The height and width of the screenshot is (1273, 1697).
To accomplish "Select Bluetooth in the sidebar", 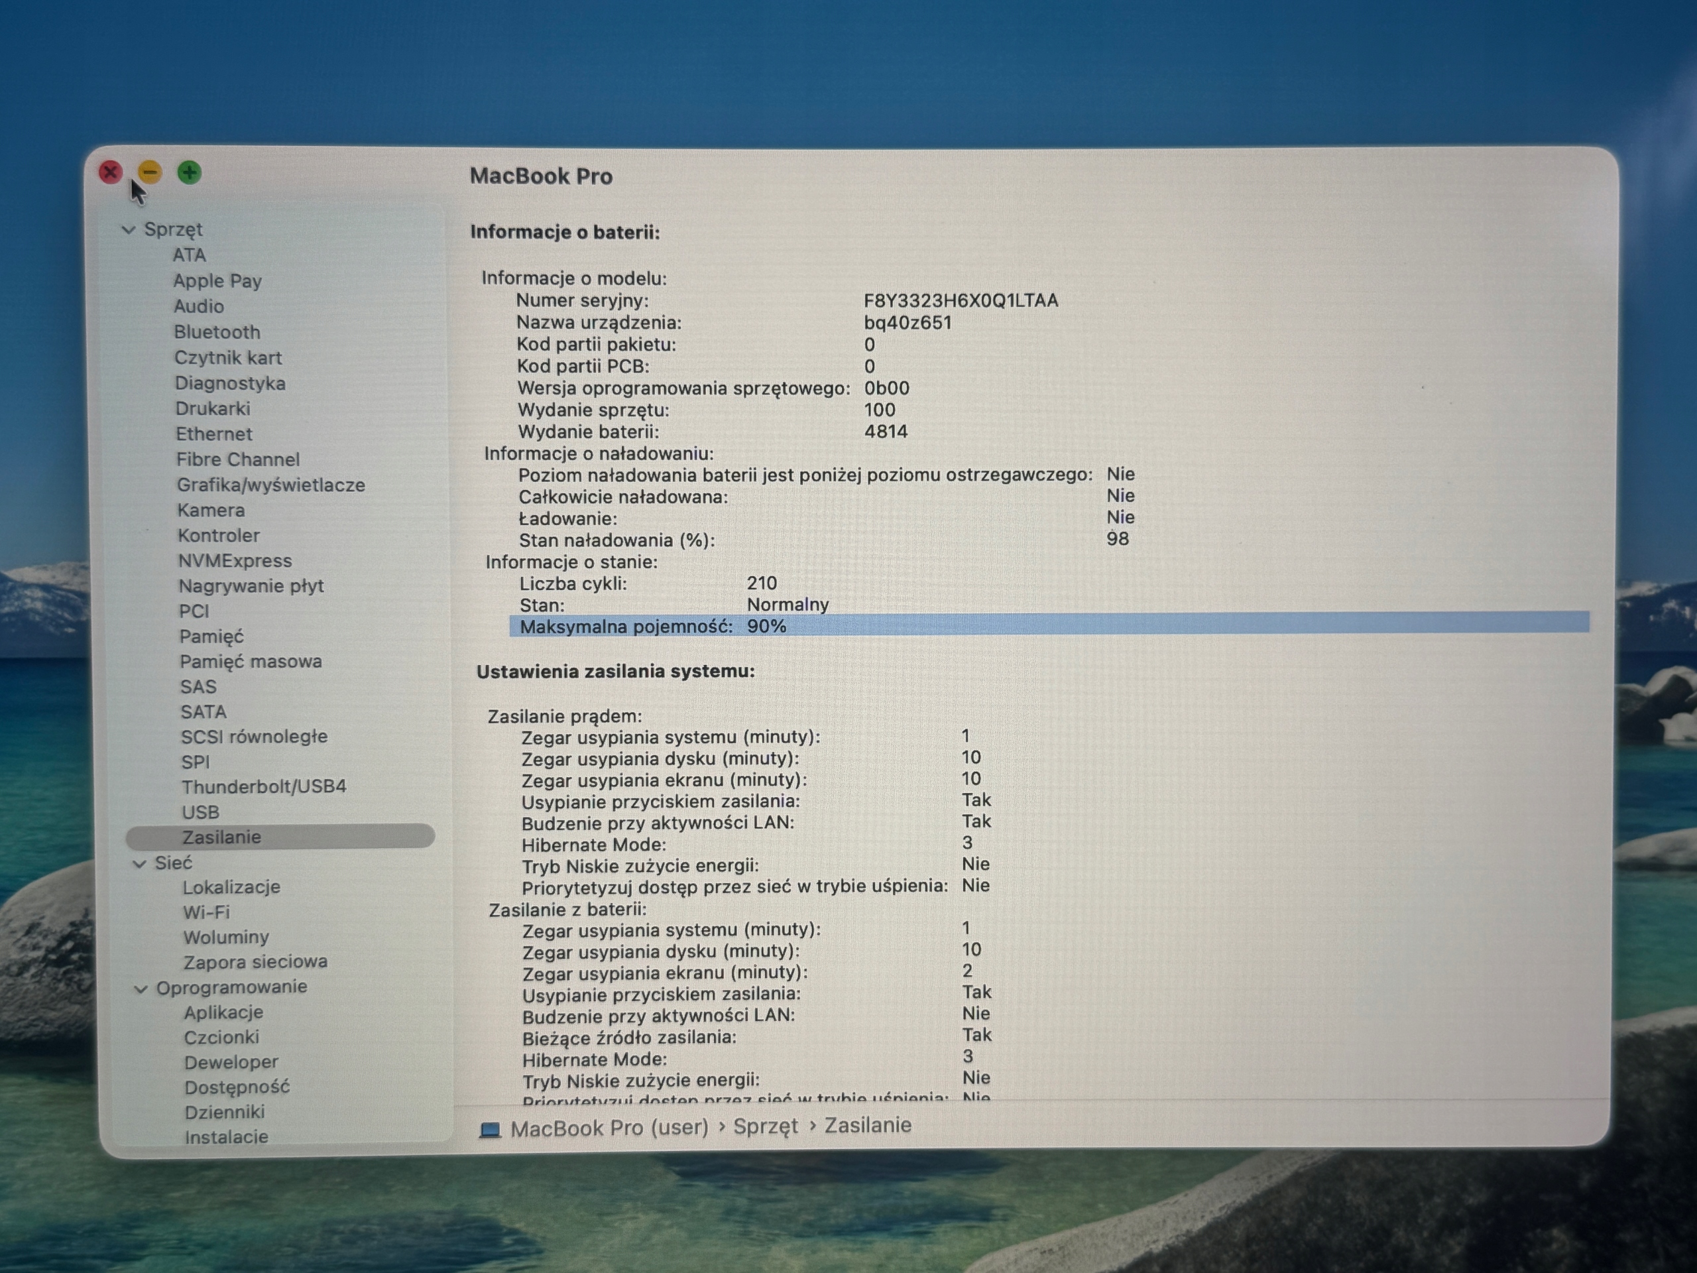I will [x=217, y=332].
